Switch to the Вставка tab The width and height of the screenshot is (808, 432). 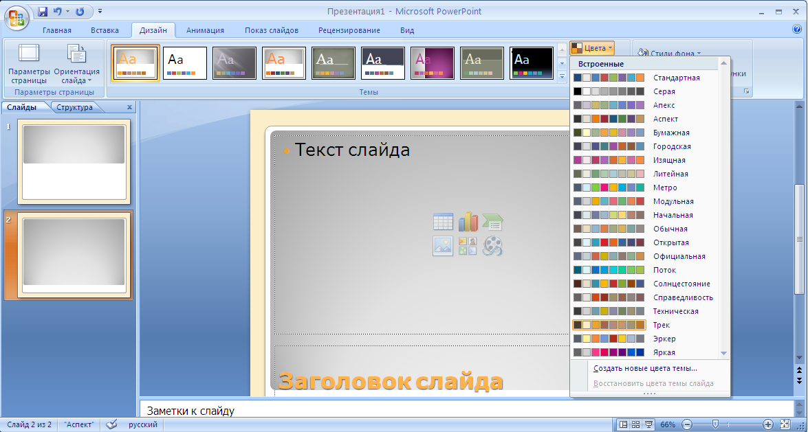[105, 30]
